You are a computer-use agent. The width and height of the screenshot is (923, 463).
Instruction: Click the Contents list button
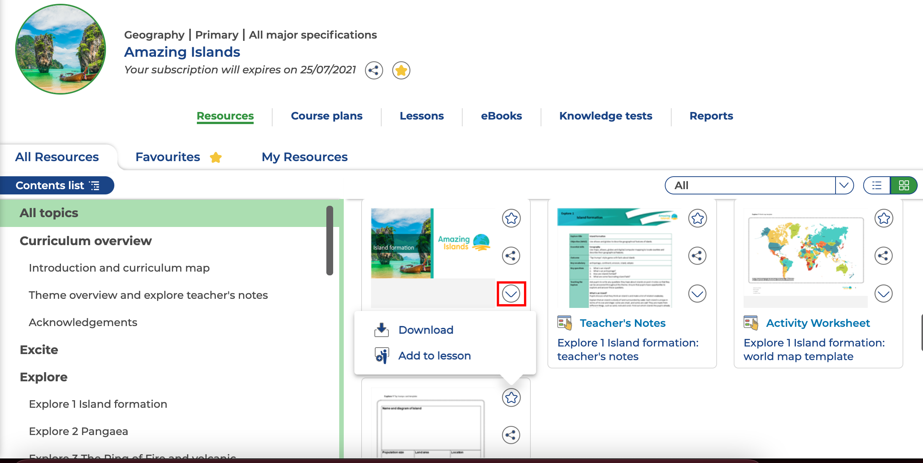point(57,185)
